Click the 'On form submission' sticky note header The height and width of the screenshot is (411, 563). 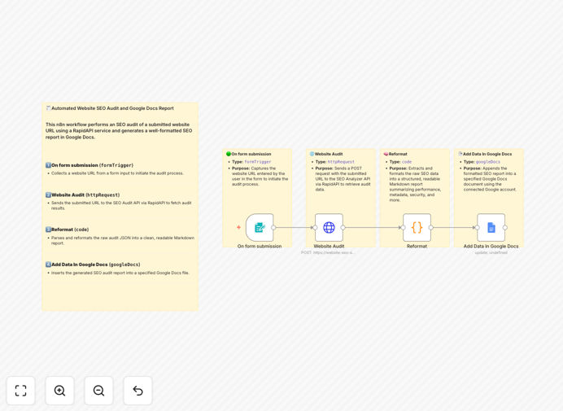click(249, 154)
